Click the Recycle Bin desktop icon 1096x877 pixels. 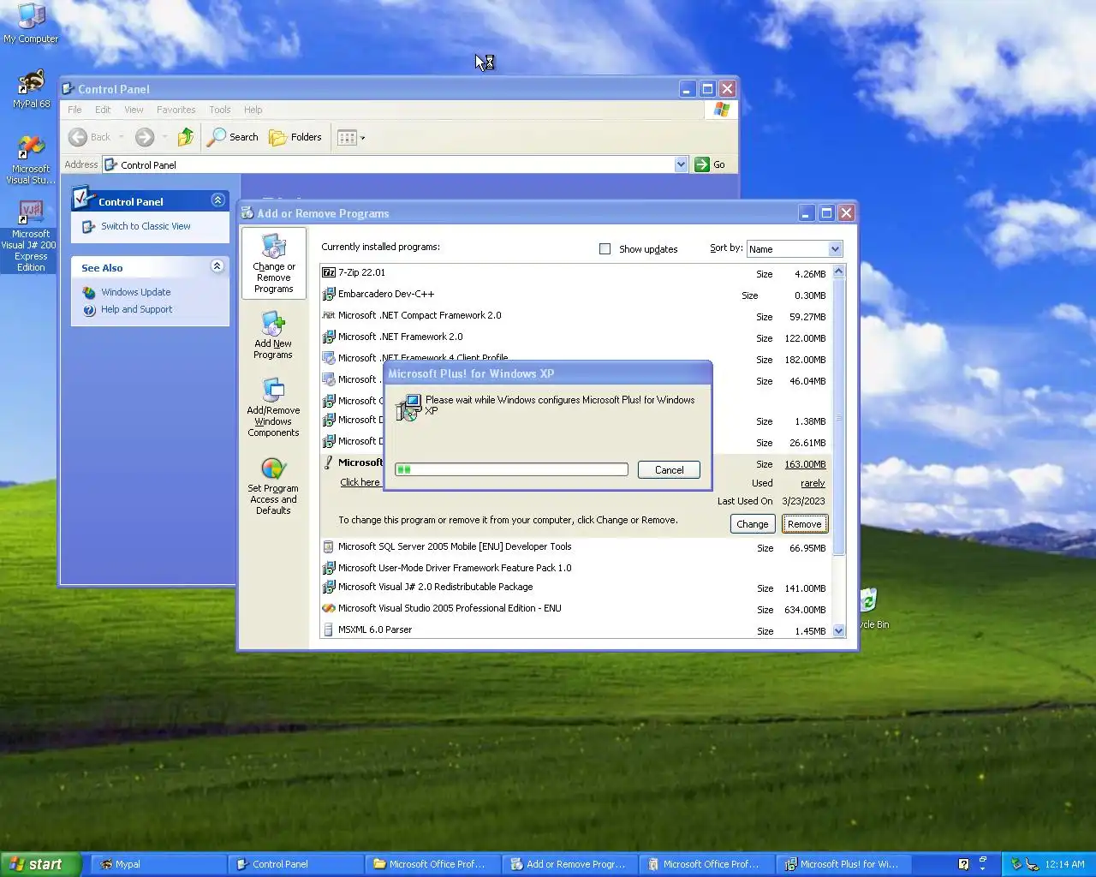click(x=873, y=608)
